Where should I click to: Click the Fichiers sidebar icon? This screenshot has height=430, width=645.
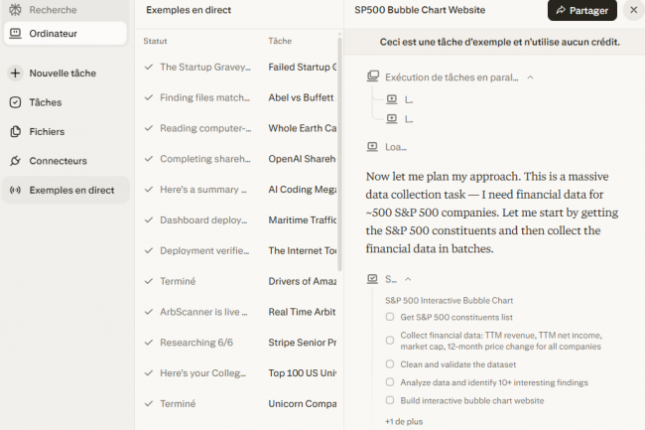click(15, 131)
